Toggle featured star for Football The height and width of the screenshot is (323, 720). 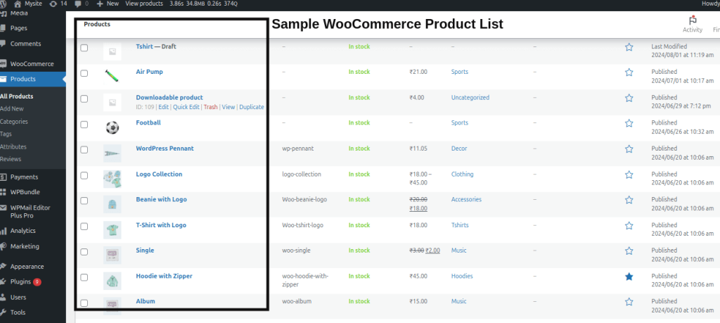[x=629, y=123]
